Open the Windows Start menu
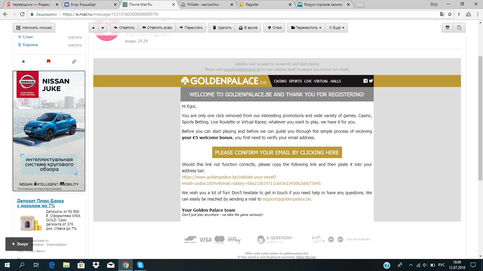 click(x=7, y=265)
